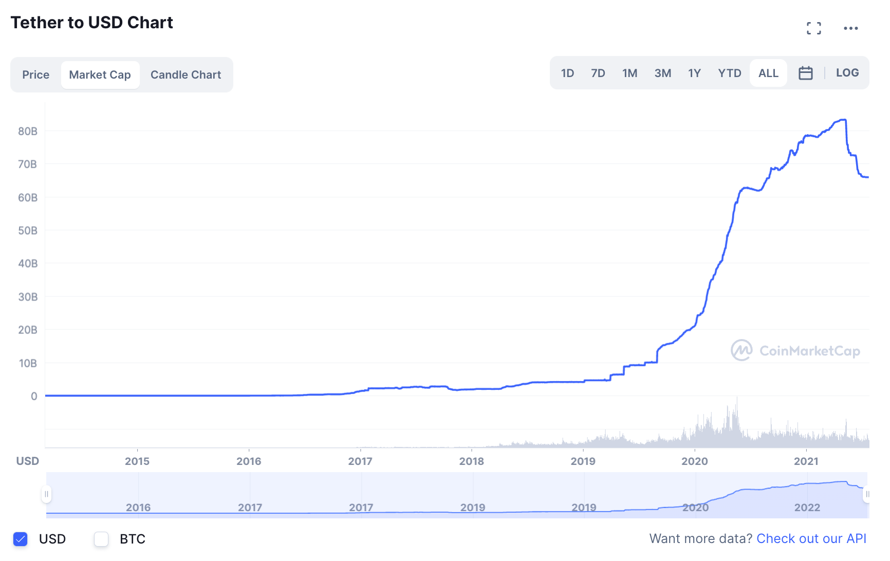This screenshot has height=561, width=890.
Task: Set chart range to 1D
Action: 567,73
